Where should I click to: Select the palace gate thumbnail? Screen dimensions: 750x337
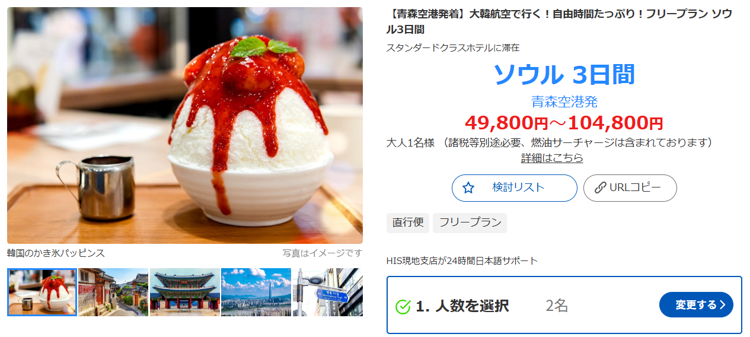click(x=185, y=292)
